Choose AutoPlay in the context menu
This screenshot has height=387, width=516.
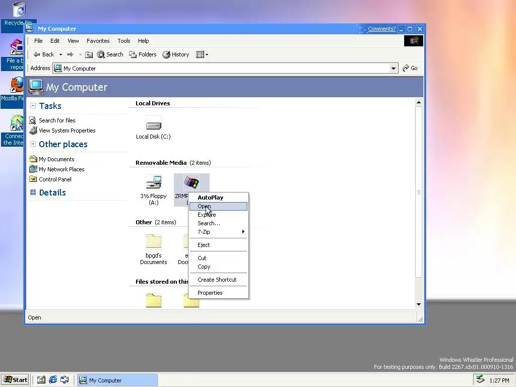(219, 198)
